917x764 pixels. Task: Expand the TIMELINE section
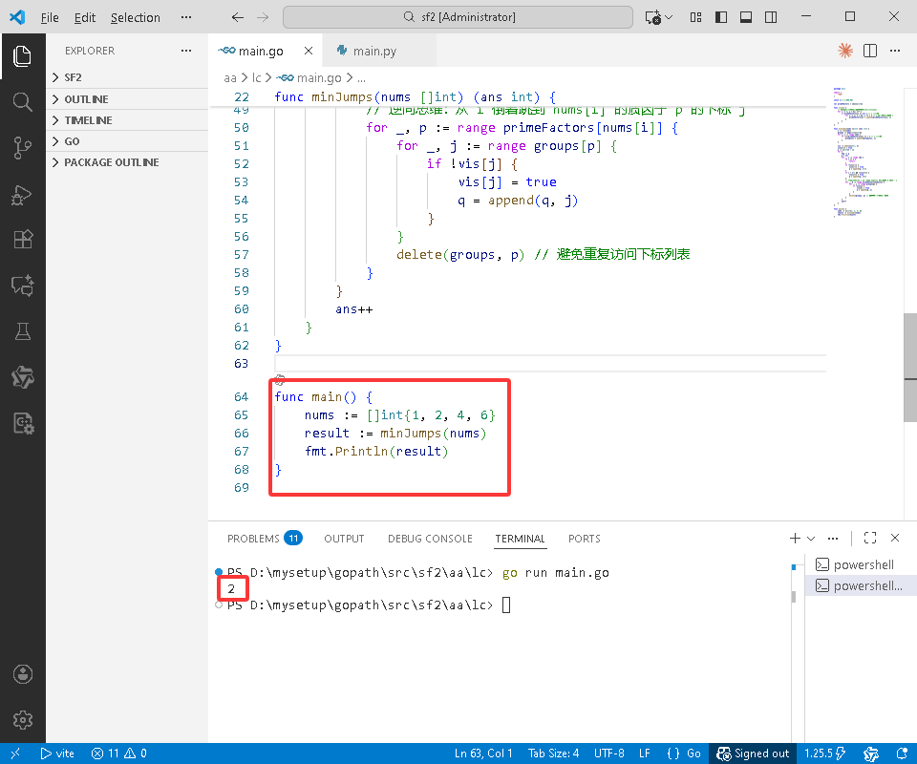(127, 119)
